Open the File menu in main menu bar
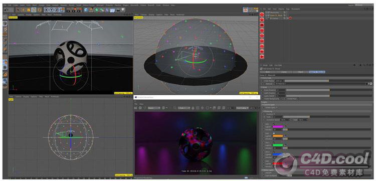Viewport: 376px width, 181px height. click(5, 5)
